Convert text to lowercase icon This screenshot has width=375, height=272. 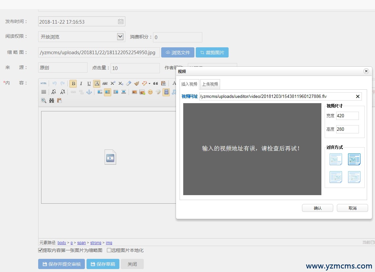click(63, 92)
